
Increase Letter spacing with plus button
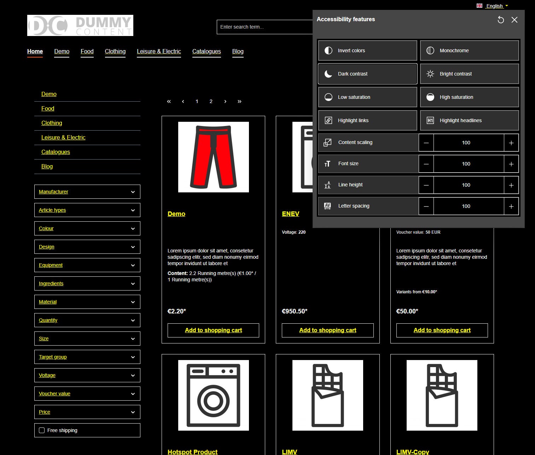tap(511, 206)
